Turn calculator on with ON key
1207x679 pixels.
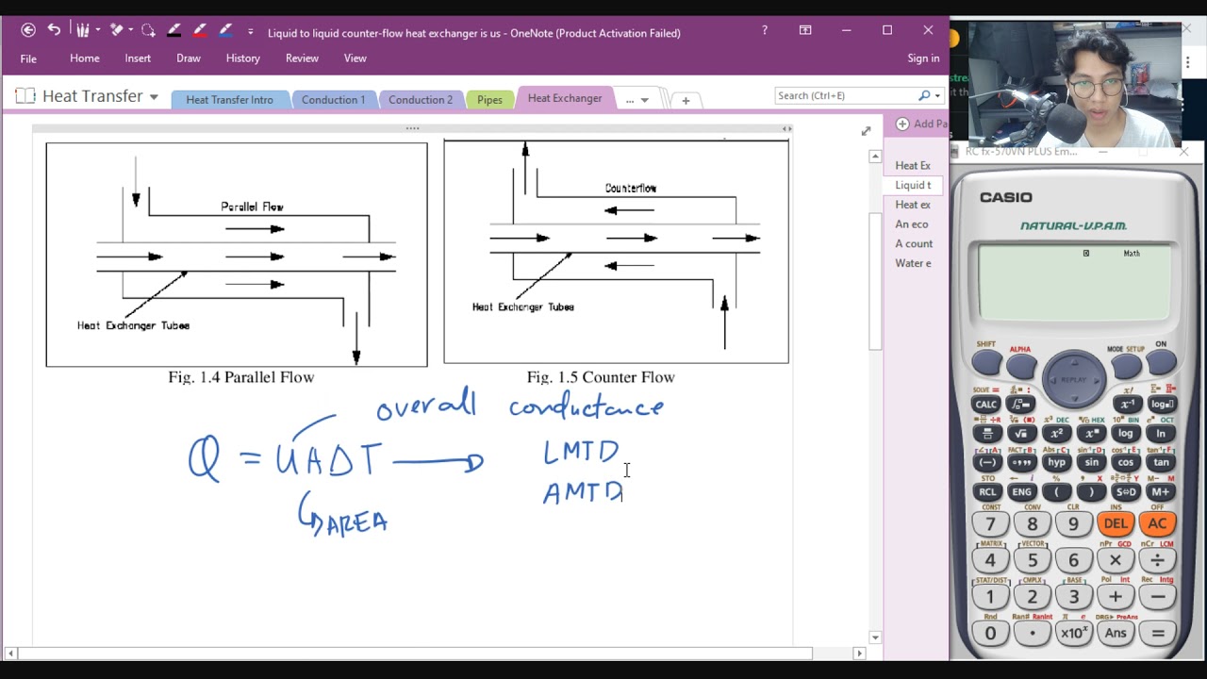pyautogui.click(x=1161, y=362)
